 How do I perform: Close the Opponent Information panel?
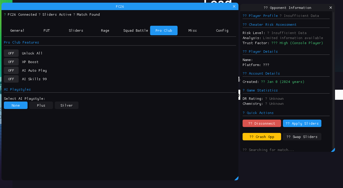tap(331, 8)
